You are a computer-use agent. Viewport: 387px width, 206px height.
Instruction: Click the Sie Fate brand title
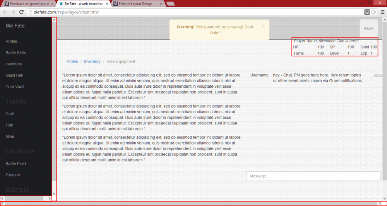(15, 26)
